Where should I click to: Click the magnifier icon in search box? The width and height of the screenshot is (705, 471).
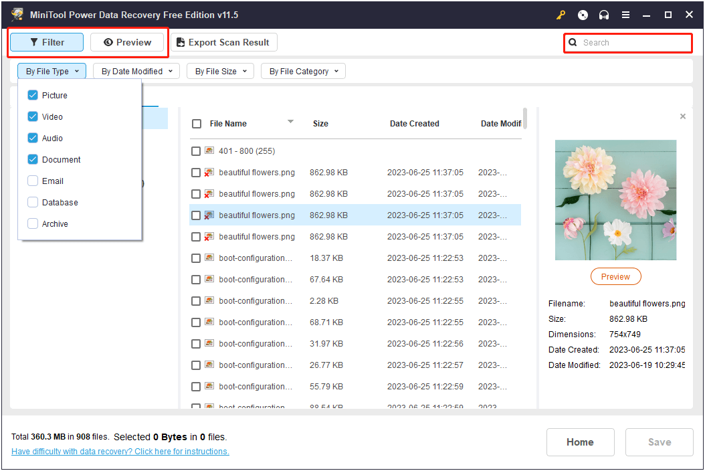point(573,43)
